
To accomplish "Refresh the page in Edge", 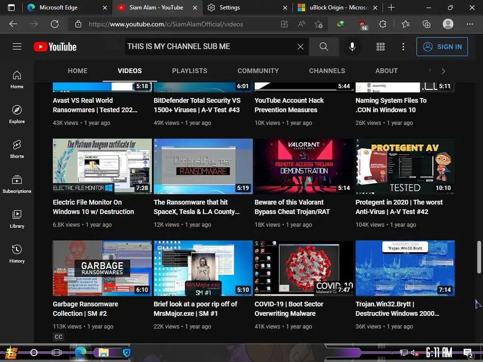I will click(55, 24).
